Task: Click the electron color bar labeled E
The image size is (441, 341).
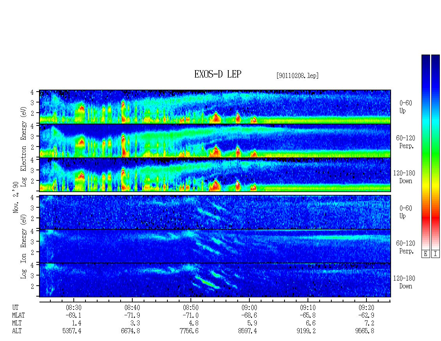Action: pyautogui.click(x=425, y=152)
